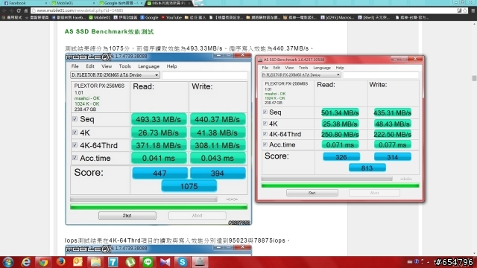Open the Help menu in the right AS SSD window
477x268 pixels.
(340, 68)
